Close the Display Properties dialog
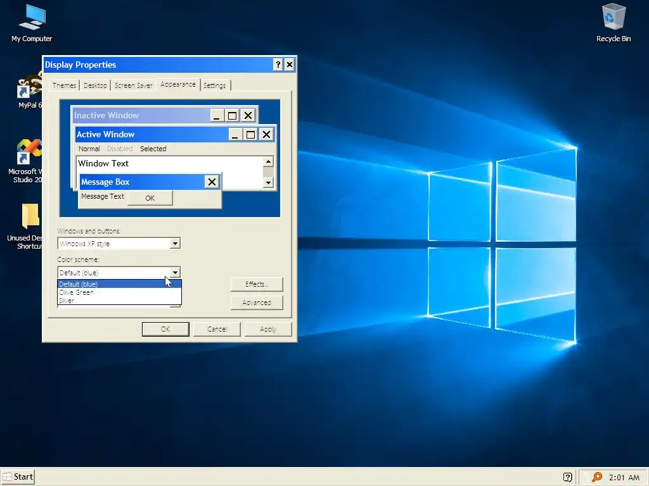This screenshot has width=649, height=486. click(x=290, y=65)
